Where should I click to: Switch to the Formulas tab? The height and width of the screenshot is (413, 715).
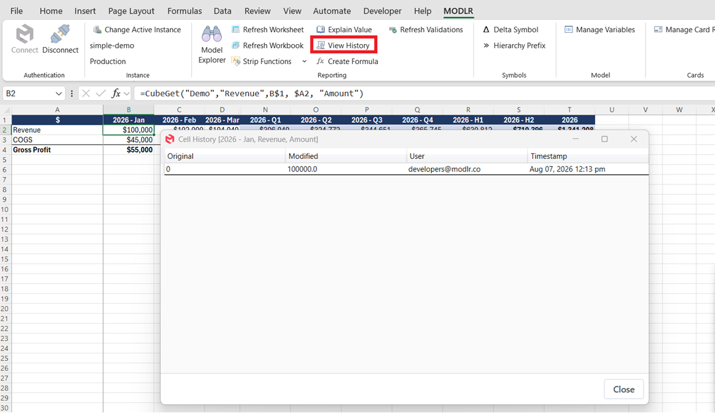coord(185,11)
